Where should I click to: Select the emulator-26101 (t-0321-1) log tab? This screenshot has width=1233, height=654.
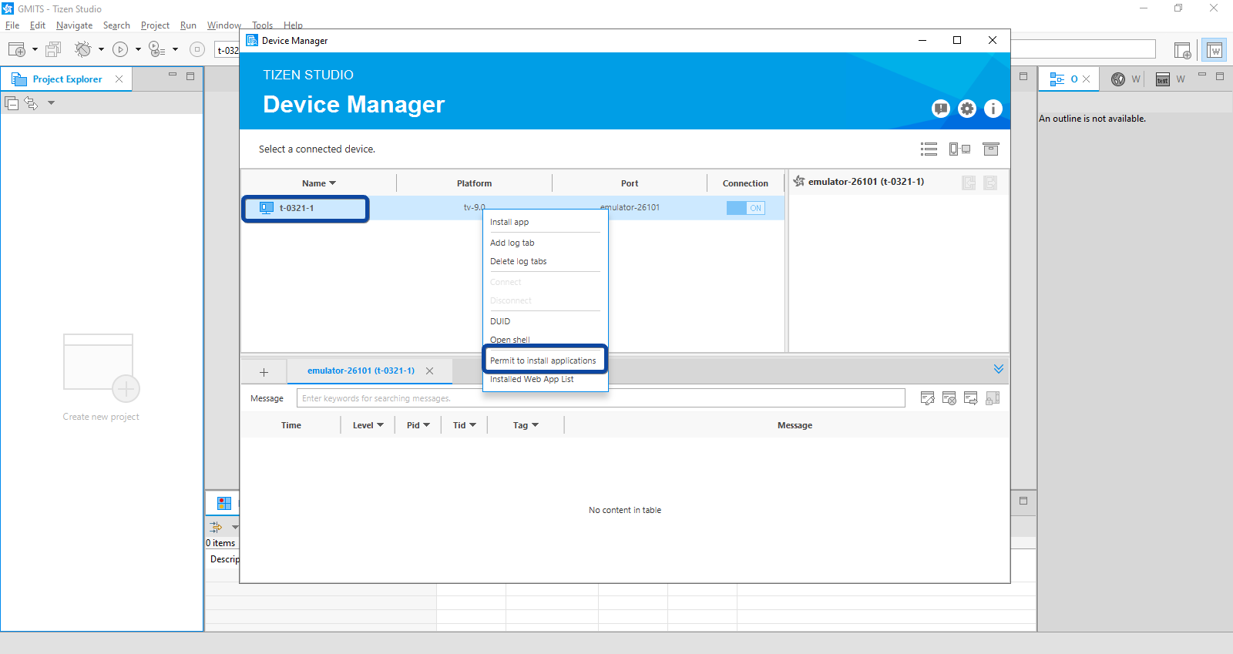[361, 371]
